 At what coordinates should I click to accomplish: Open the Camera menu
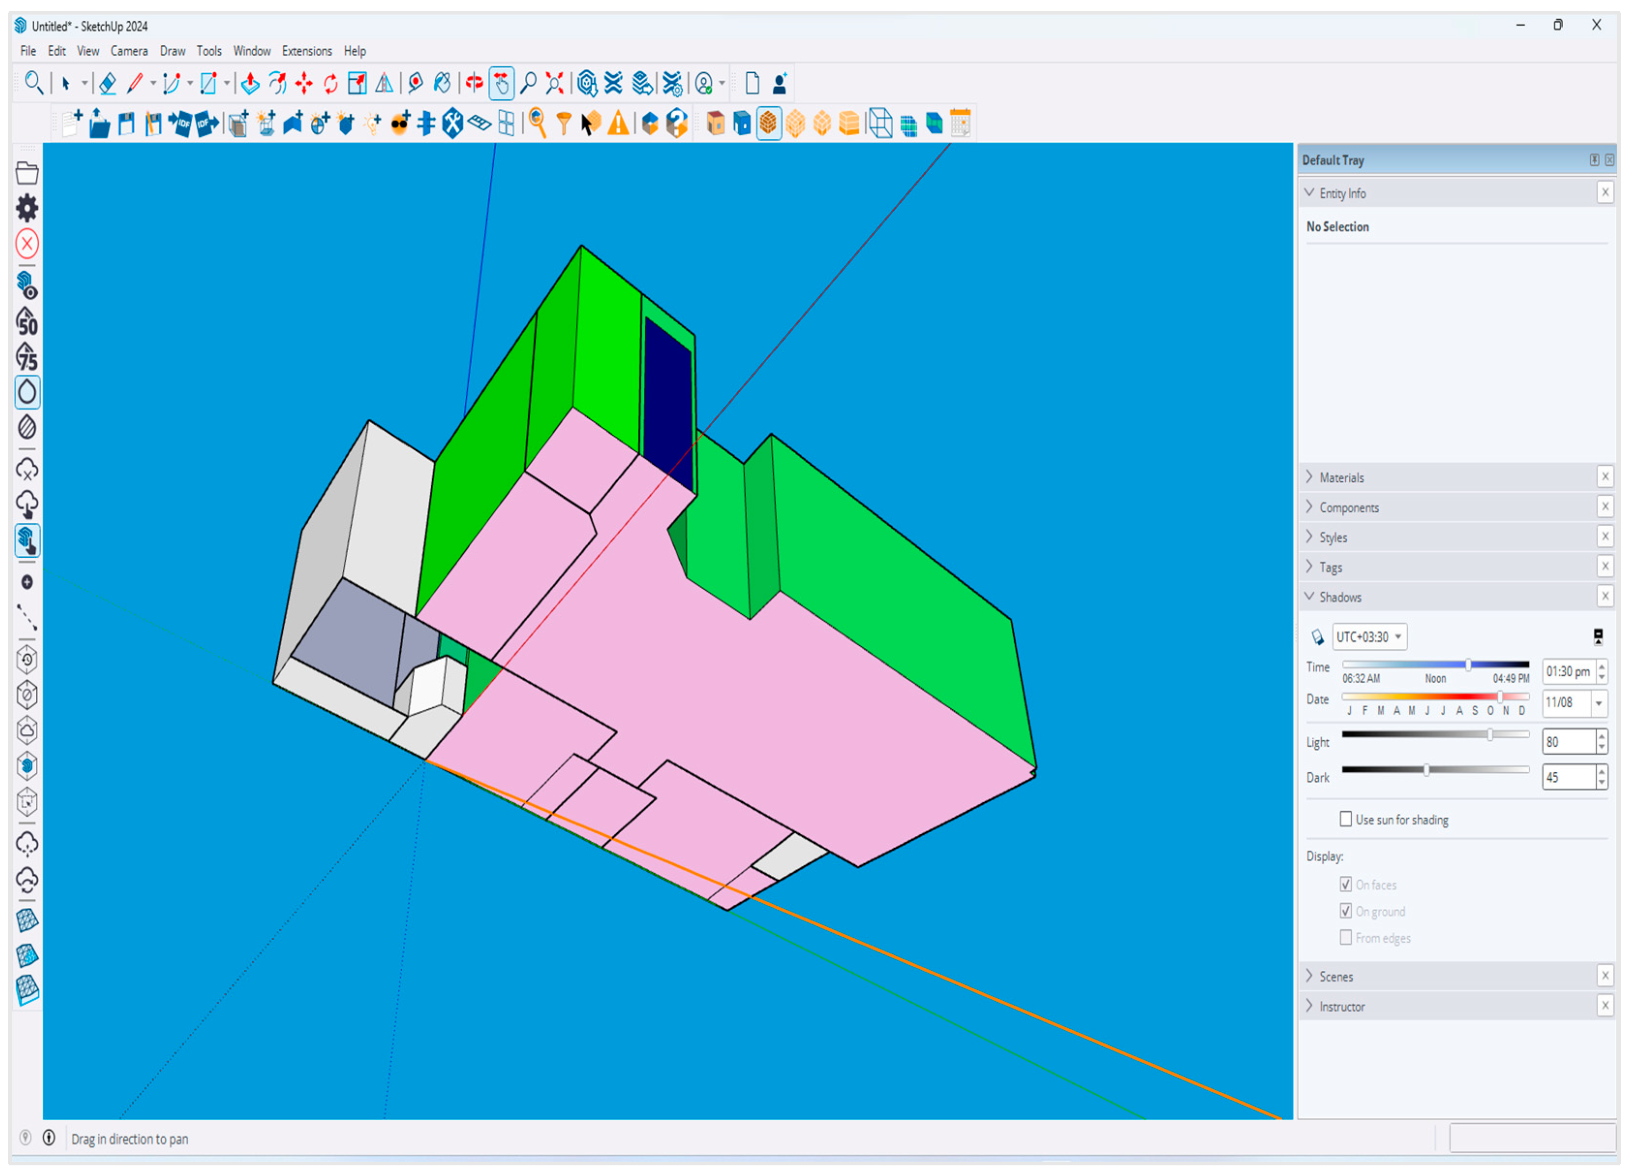tap(129, 51)
